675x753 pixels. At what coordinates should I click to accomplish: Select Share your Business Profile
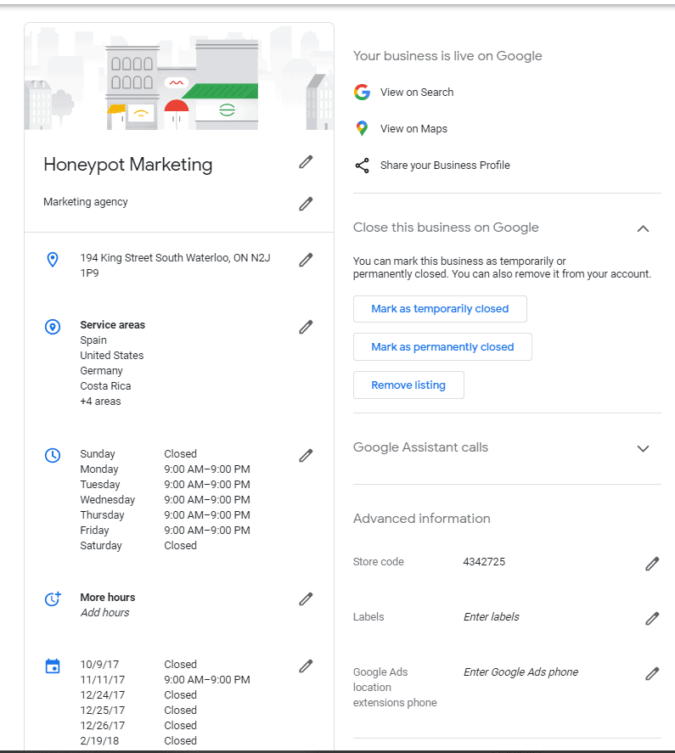click(x=445, y=166)
